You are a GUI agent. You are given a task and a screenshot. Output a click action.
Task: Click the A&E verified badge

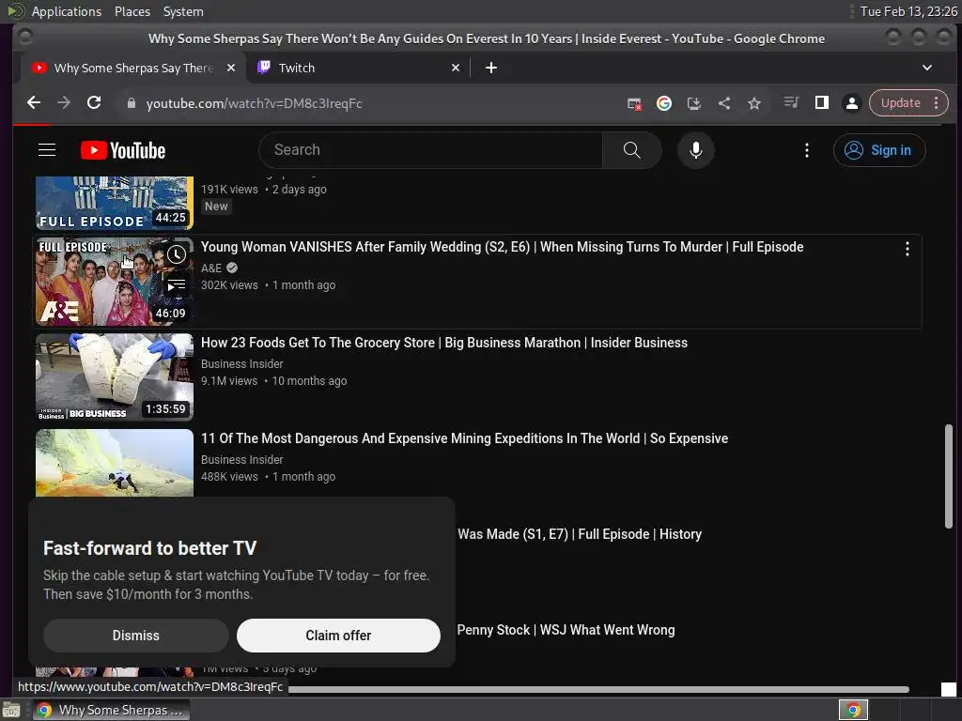[232, 268]
